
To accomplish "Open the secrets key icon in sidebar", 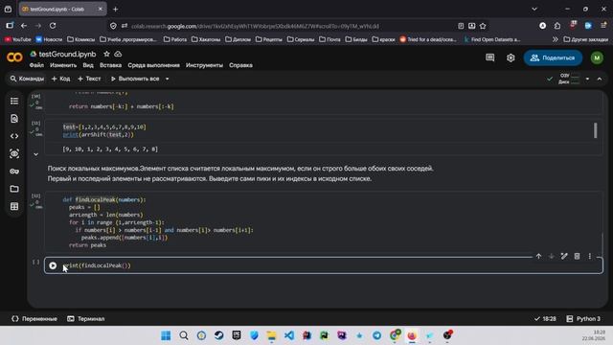I will coord(14,172).
